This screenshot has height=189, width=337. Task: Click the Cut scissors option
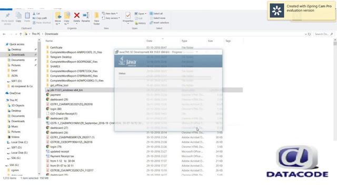point(36,14)
